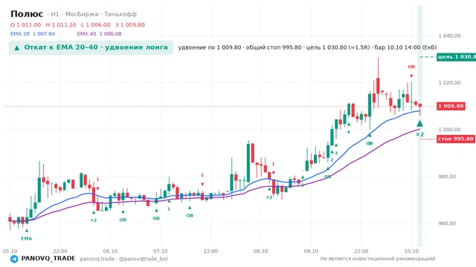Click the 1 020.00 price axis label
476x267 pixels.
[x=449, y=82]
